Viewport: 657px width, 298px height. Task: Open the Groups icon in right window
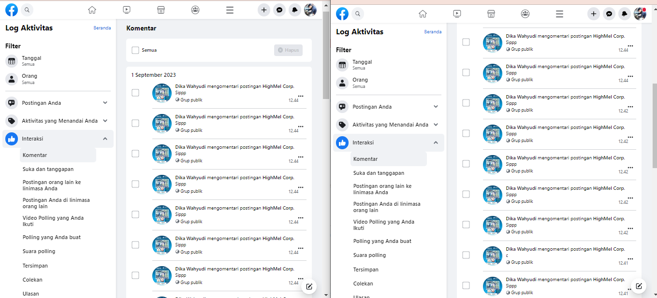[x=526, y=14]
